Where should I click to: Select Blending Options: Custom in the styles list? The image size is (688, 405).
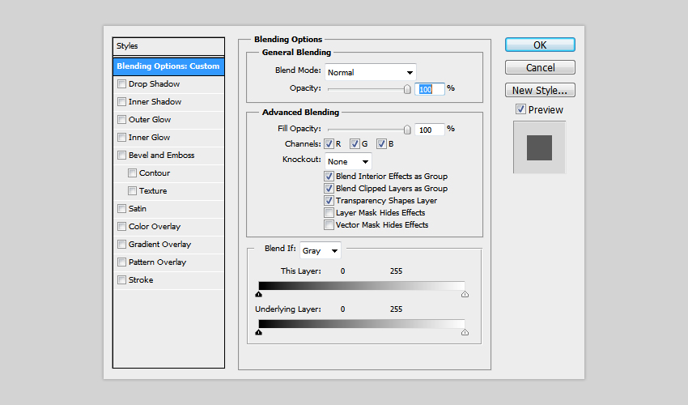(168, 66)
